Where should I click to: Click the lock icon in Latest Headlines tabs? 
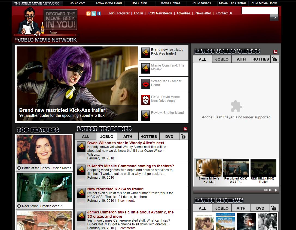coord(183,136)
